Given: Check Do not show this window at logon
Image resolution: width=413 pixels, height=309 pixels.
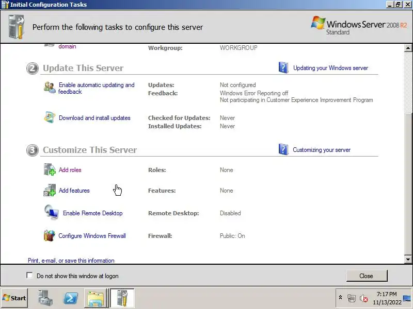Looking at the screenshot, I should tap(29, 276).
